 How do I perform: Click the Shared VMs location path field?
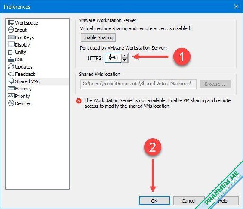(x=138, y=84)
